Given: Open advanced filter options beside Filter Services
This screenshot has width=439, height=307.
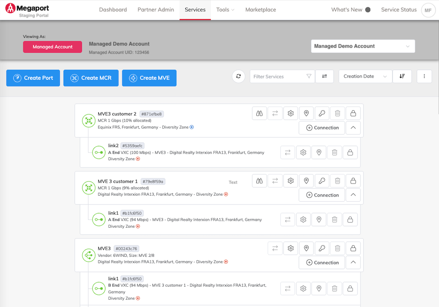Looking at the screenshot, I should pyautogui.click(x=324, y=76).
